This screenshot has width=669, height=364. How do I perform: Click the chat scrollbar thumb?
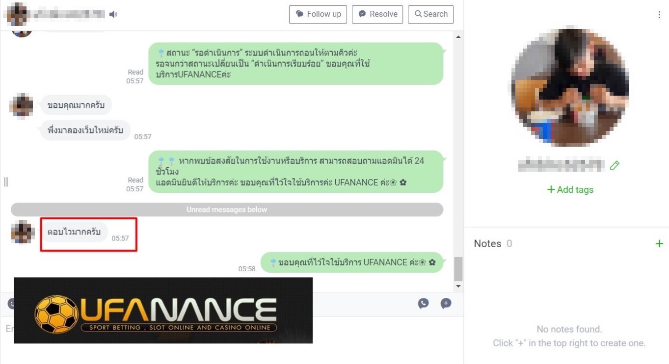click(458, 268)
